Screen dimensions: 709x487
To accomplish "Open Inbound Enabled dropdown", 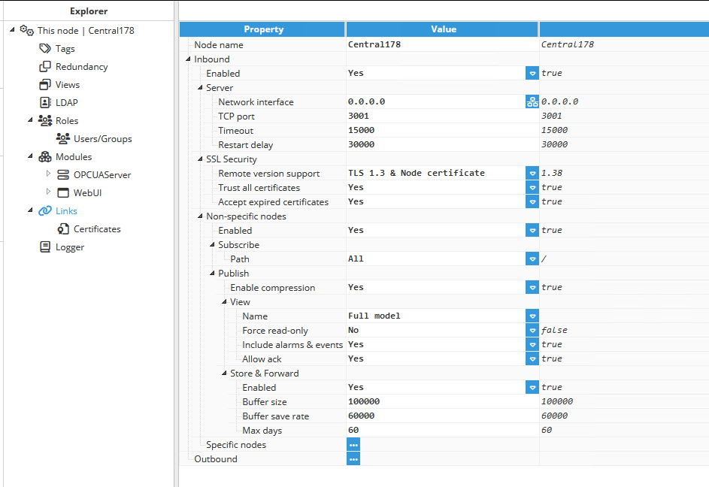I will (x=532, y=73).
